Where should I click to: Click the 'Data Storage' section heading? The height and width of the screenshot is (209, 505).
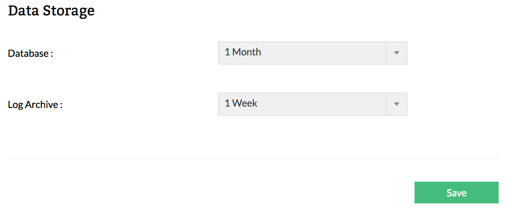point(51,11)
